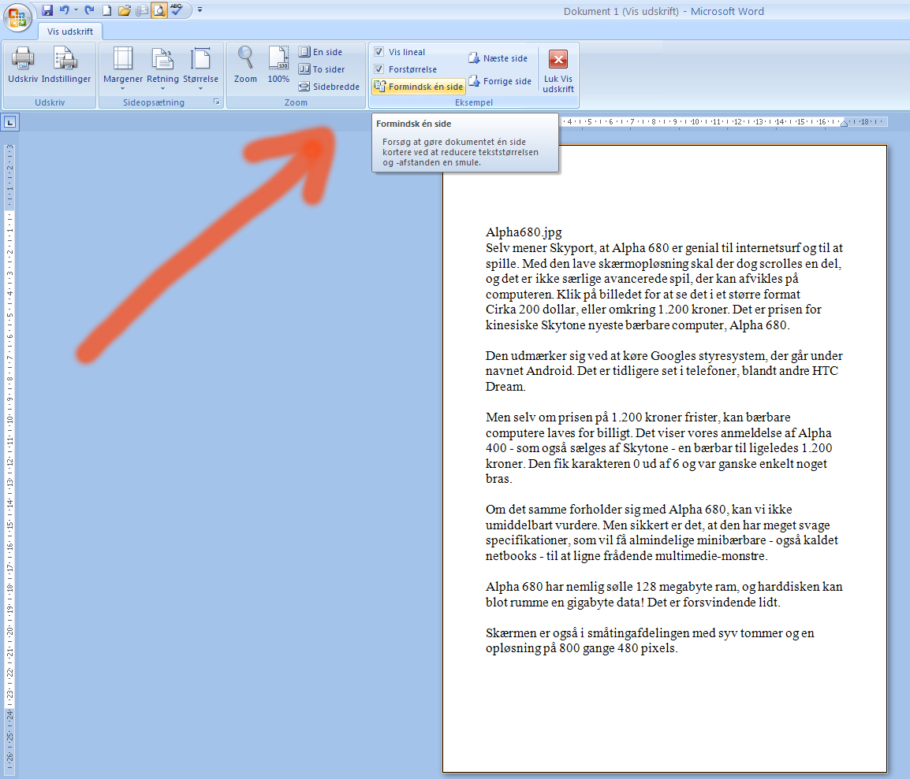
Task: Select the Vis udskrift ribbon tab
Action: [69, 31]
